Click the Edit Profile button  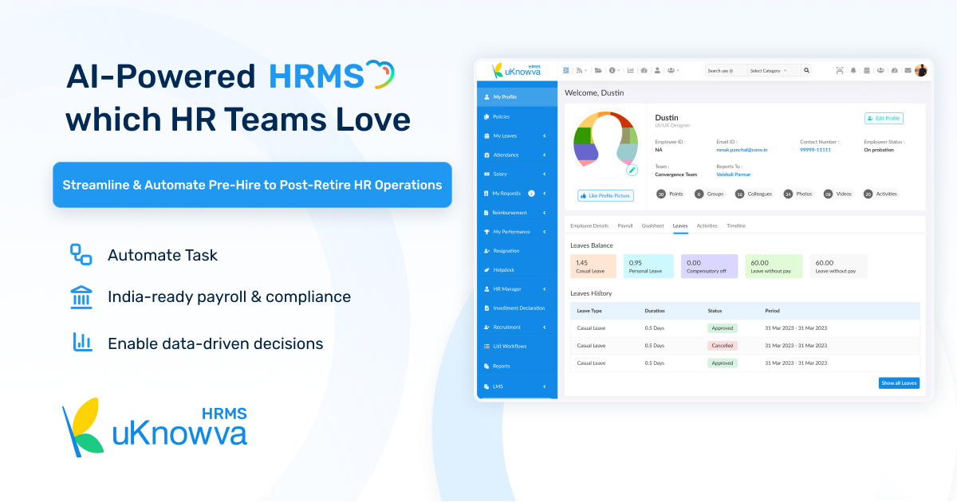[884, 118]
